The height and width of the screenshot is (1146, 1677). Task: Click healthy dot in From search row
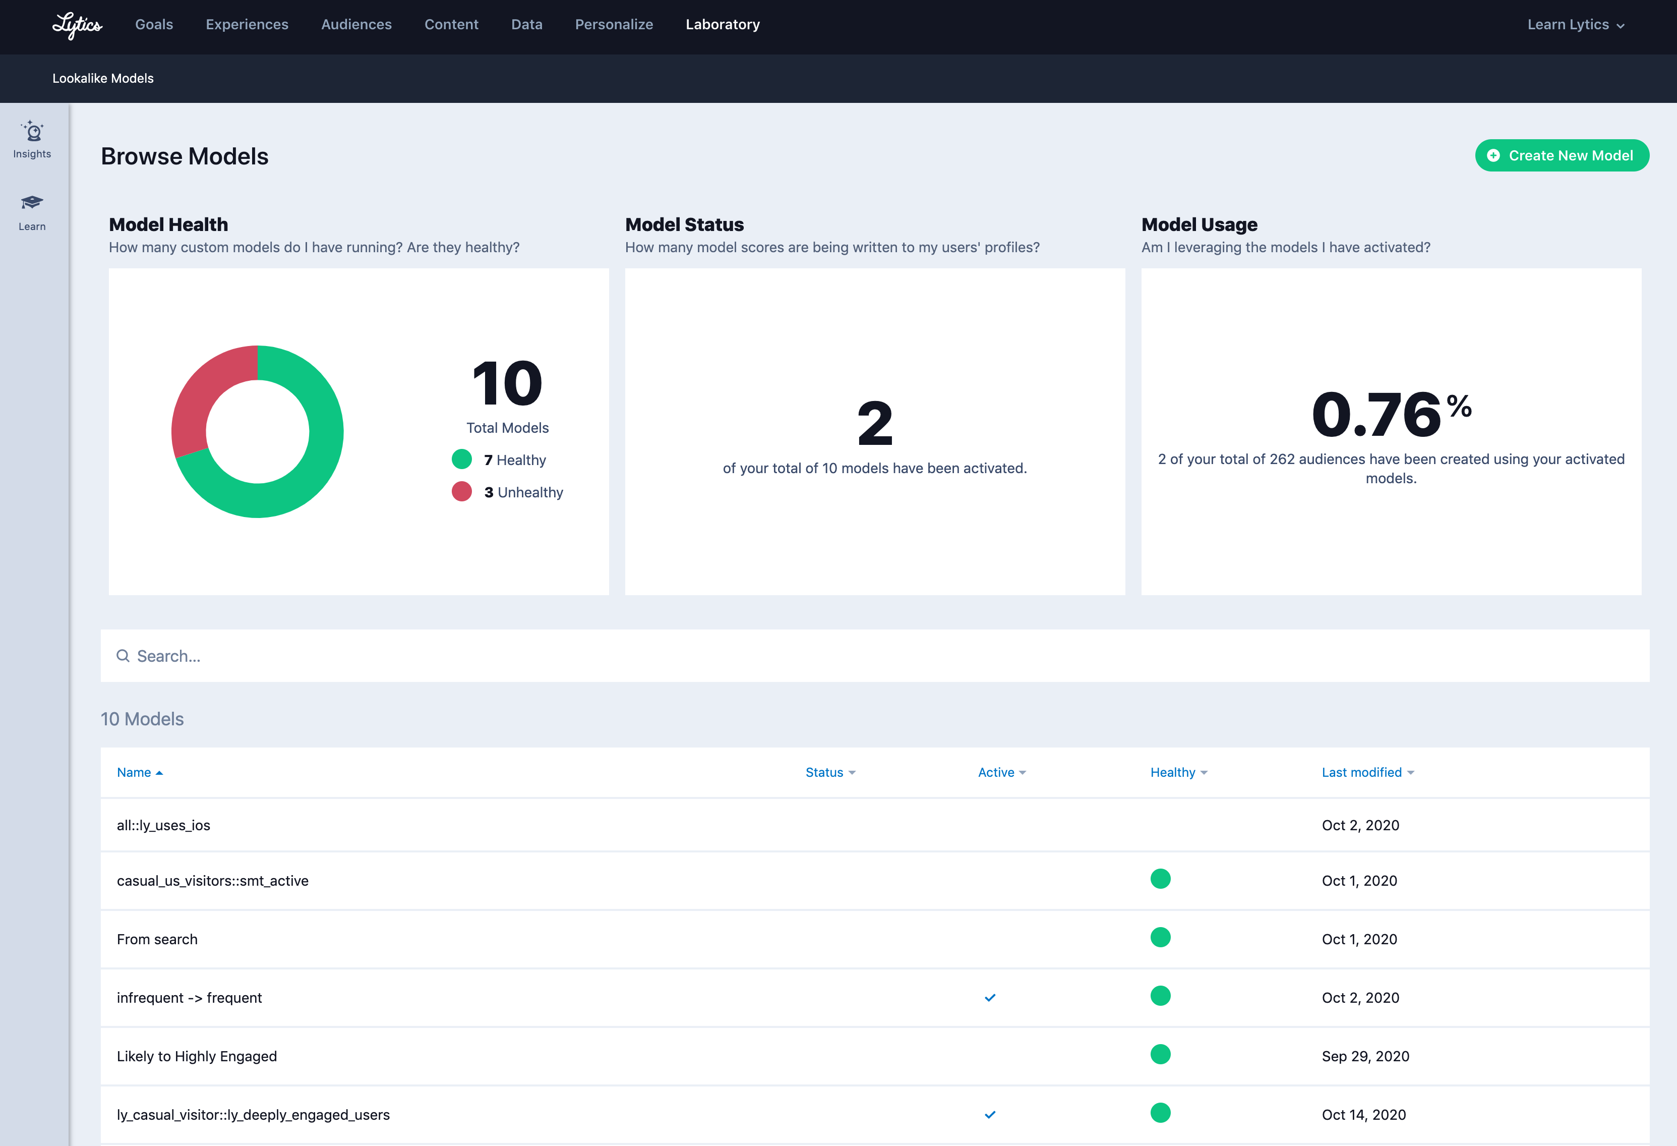(x=1160, y=938)
